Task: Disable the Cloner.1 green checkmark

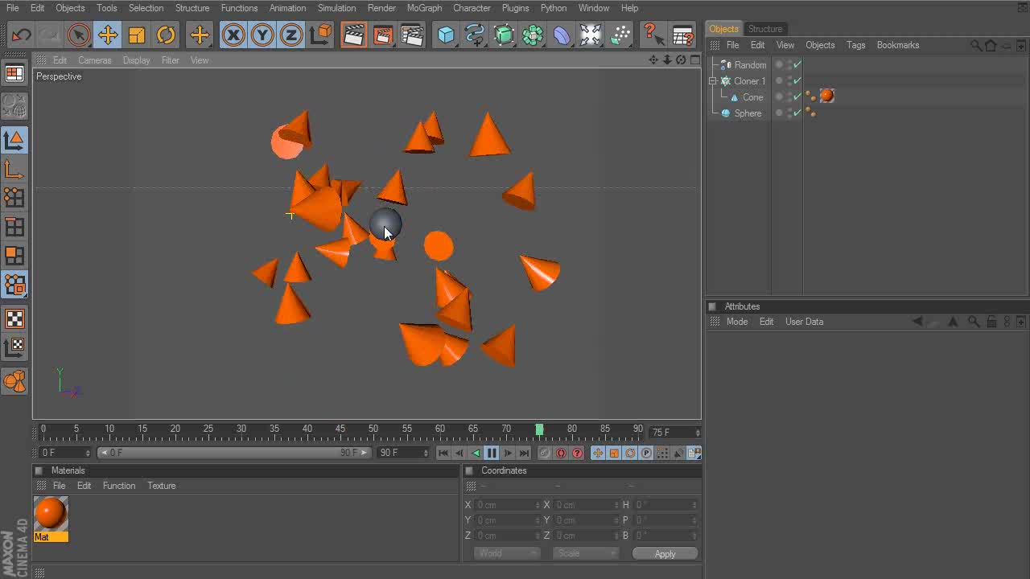Action: click(797, 80)
